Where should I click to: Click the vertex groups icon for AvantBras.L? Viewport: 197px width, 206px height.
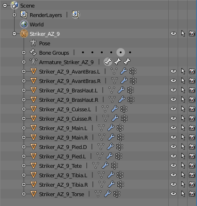point(133,71)
